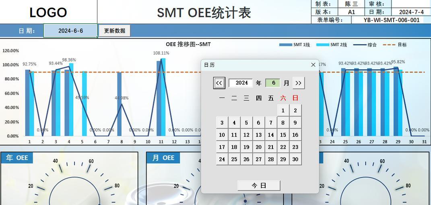Click the 92.75% data label

(29, 64)
